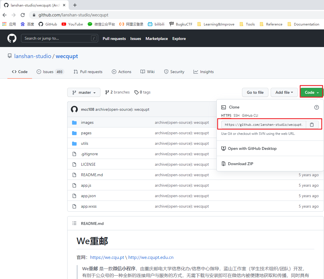Open Explore in the top header

click(x=179, y=39)
